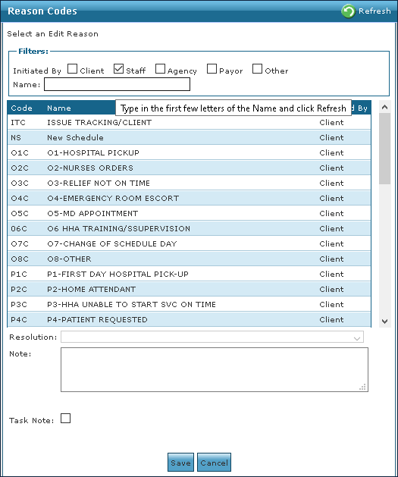Click the reason list scrollbar thumb

(384, 149)
